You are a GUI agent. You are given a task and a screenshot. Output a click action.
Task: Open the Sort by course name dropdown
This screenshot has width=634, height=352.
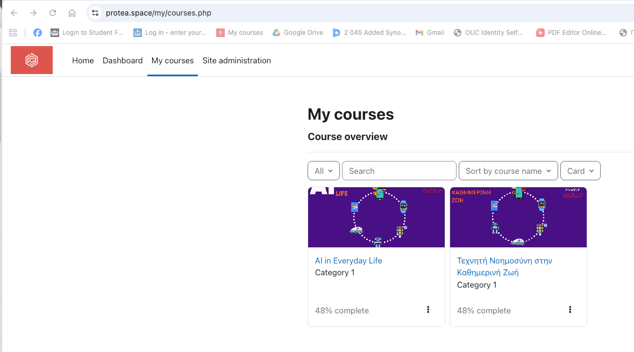tap(508, 171)
